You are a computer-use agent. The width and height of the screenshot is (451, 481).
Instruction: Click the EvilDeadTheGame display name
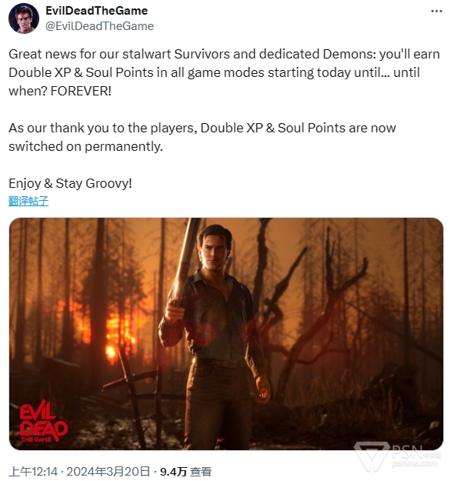pos(96,11)
